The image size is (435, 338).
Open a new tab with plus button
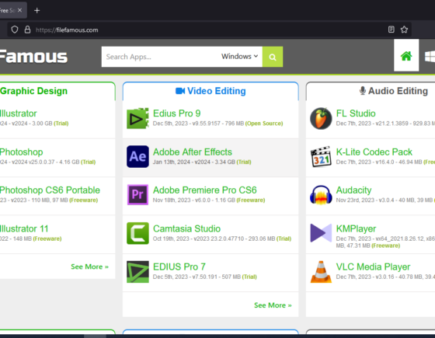pos(37,11)
